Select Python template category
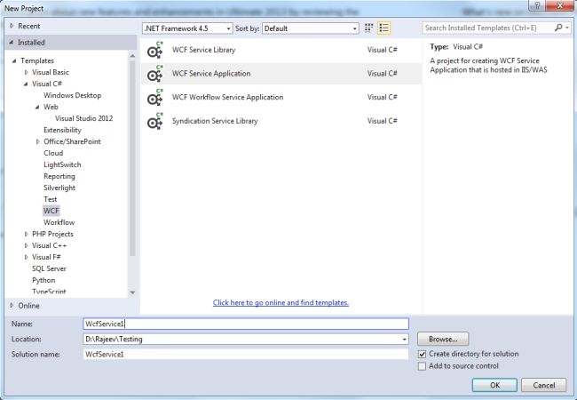The image size is (577, 400). coord(43,280)
